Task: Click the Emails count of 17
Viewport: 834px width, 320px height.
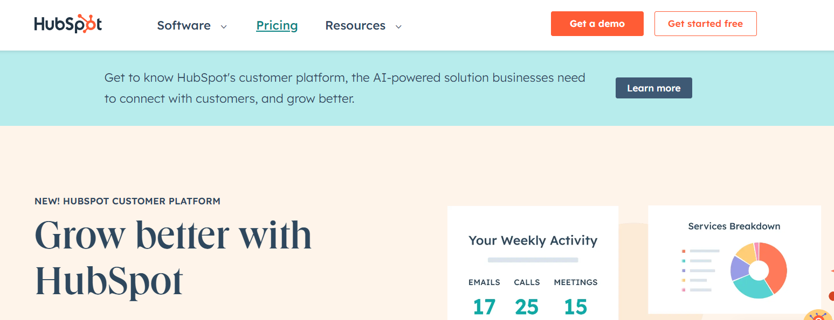Action: point(484,307)
